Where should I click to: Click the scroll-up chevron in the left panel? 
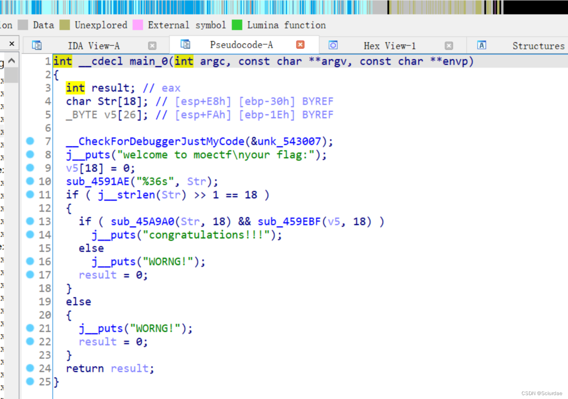(x=11, y=60)
